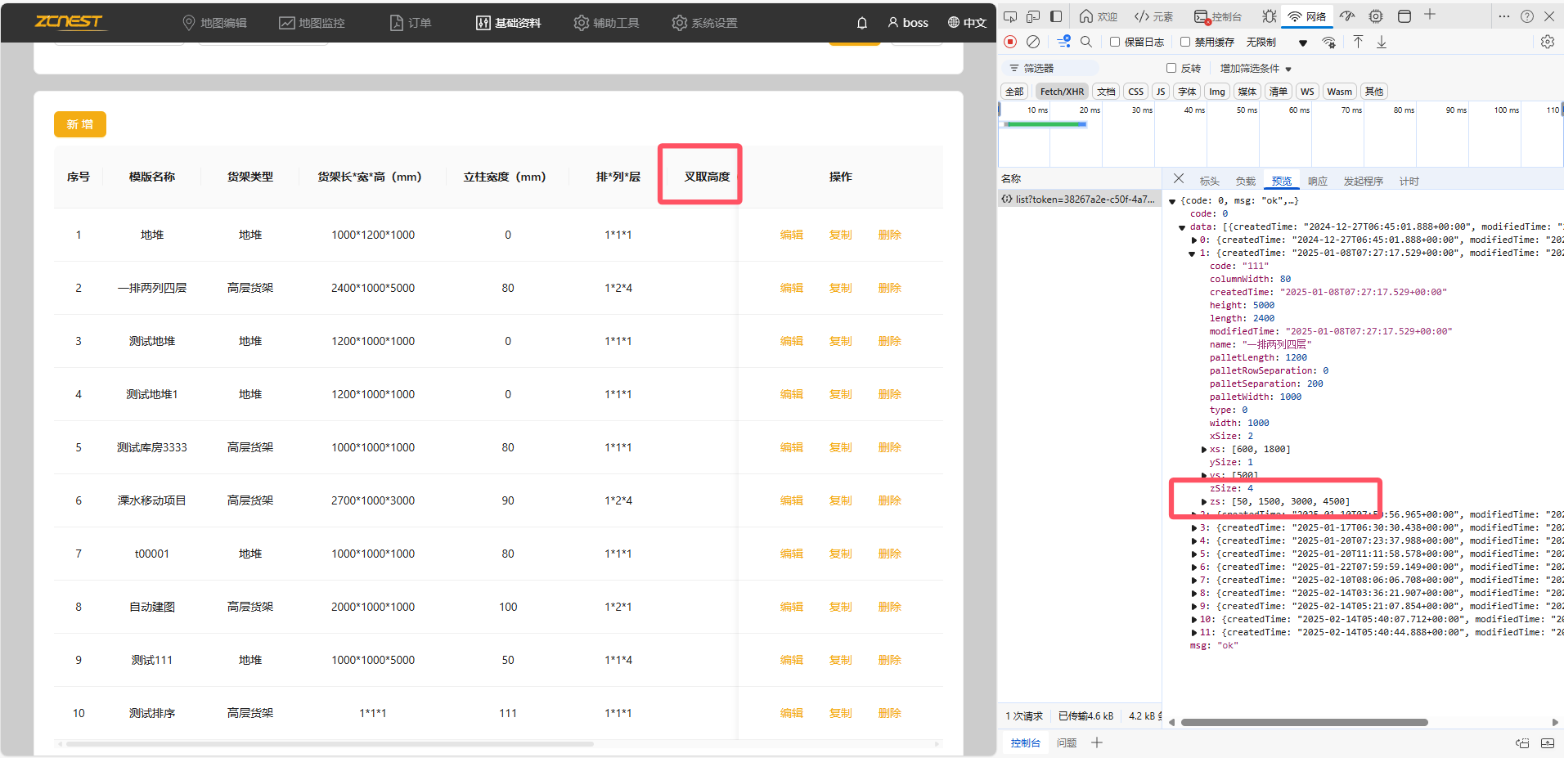Close the request detail pane X
Image resolution: width=1564 pixels, height=758 pixels.
click(1178, 178)
